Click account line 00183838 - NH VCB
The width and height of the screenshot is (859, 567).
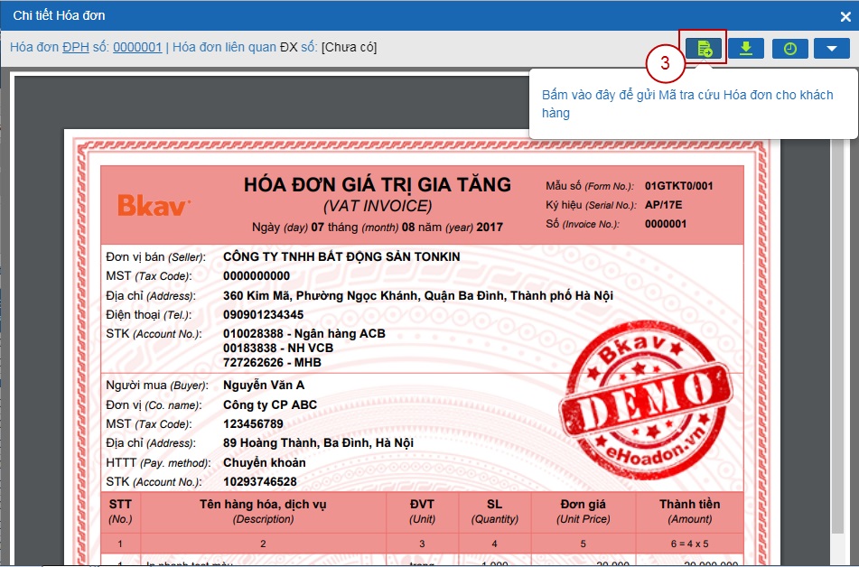[x=277, y=348]
